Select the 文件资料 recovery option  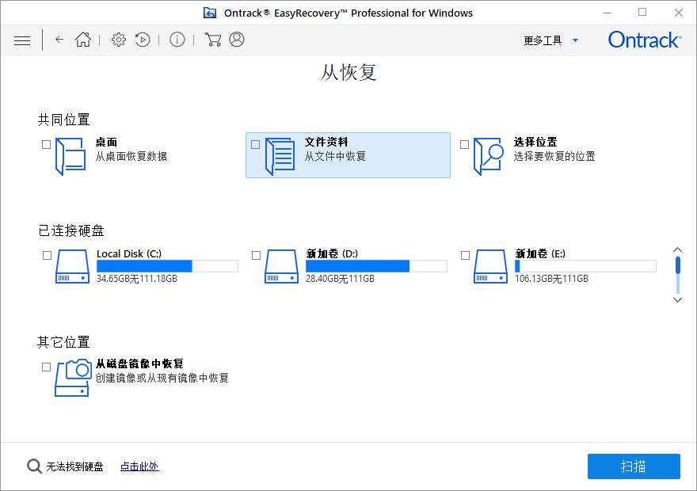pyautogui.click(x=347, y=154)
